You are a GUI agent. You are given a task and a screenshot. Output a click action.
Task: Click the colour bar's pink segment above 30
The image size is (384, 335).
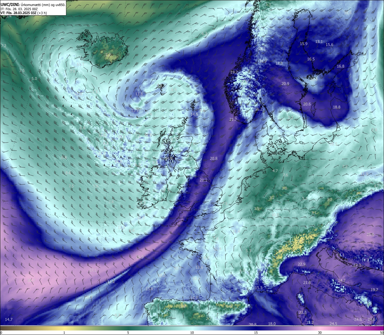(x=320, y=328)
